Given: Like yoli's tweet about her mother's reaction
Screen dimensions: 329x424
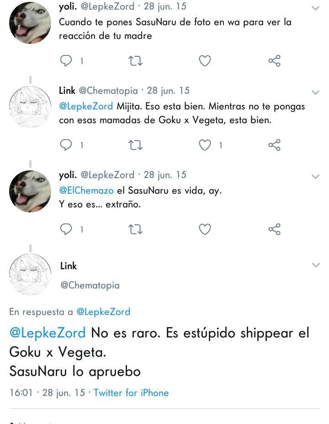Looking at the screenshot, I should click(x=205, y=61).
